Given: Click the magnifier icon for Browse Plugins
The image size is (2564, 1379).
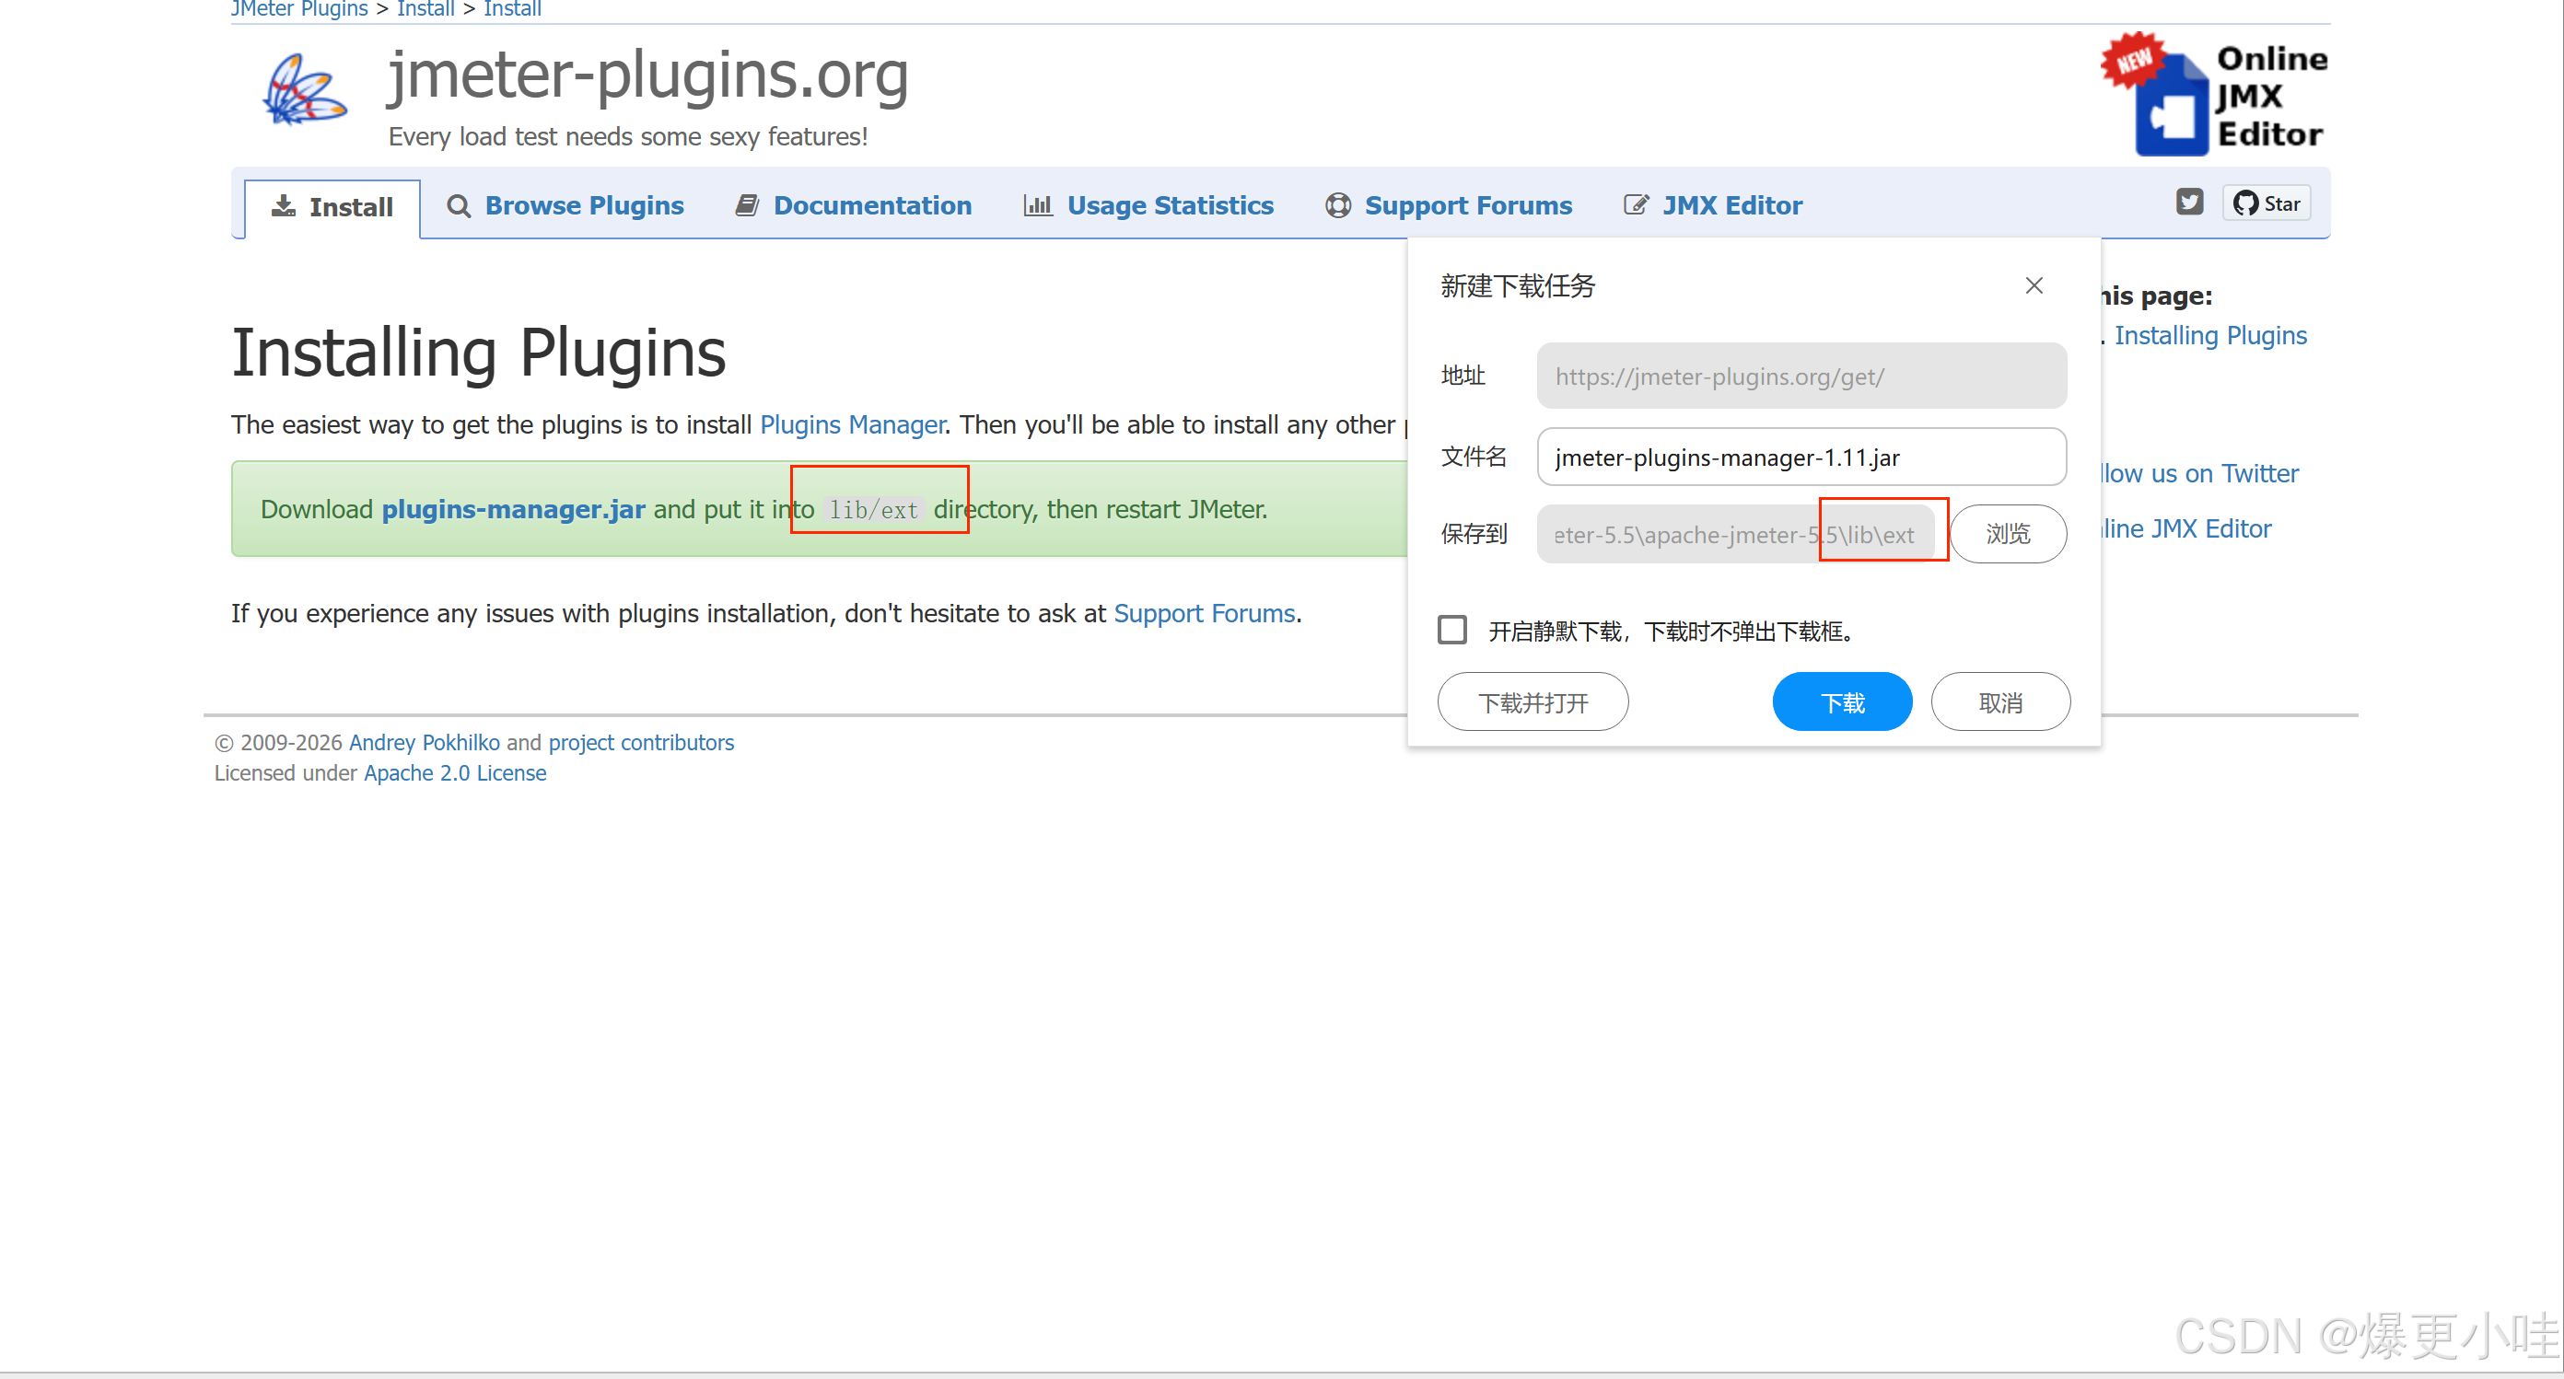Looking at the screenshot, I should coord(458,206).
